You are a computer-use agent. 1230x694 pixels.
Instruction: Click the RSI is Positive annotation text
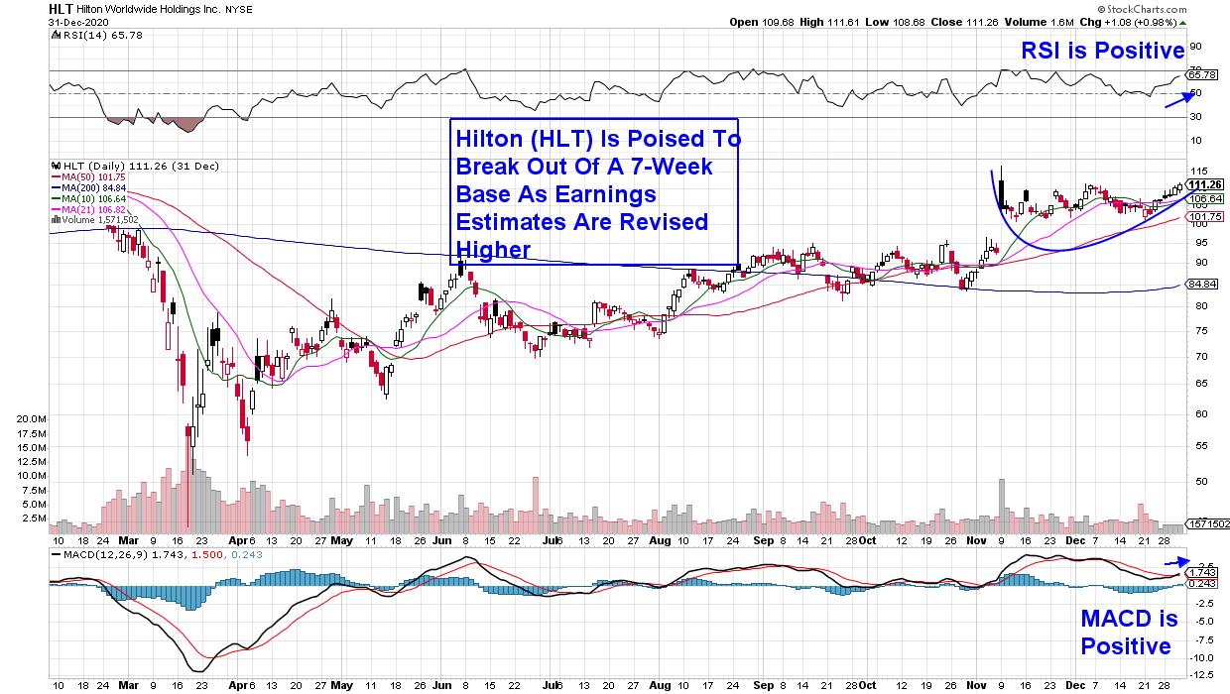click(x=1129, y=51)
